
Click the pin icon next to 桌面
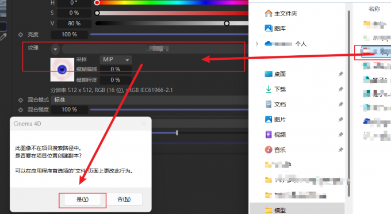[x=340, y=74]
